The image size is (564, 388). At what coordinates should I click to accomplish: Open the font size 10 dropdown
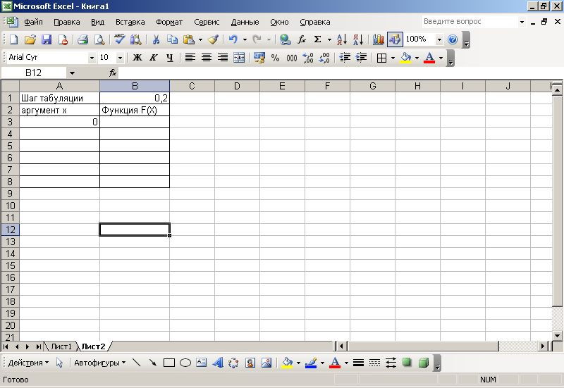(120, 58)
